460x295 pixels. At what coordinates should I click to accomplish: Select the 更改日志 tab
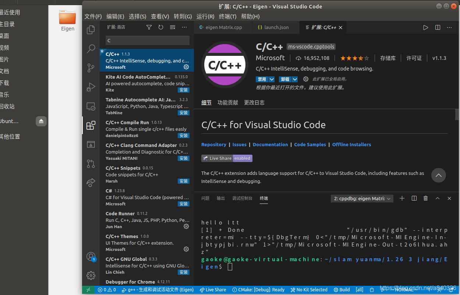pos(254,102)
